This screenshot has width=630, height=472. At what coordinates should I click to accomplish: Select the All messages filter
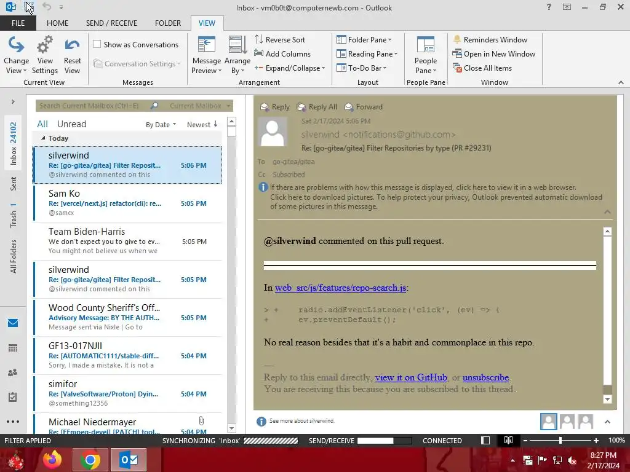pyautogui.click(x=42, y=124)
